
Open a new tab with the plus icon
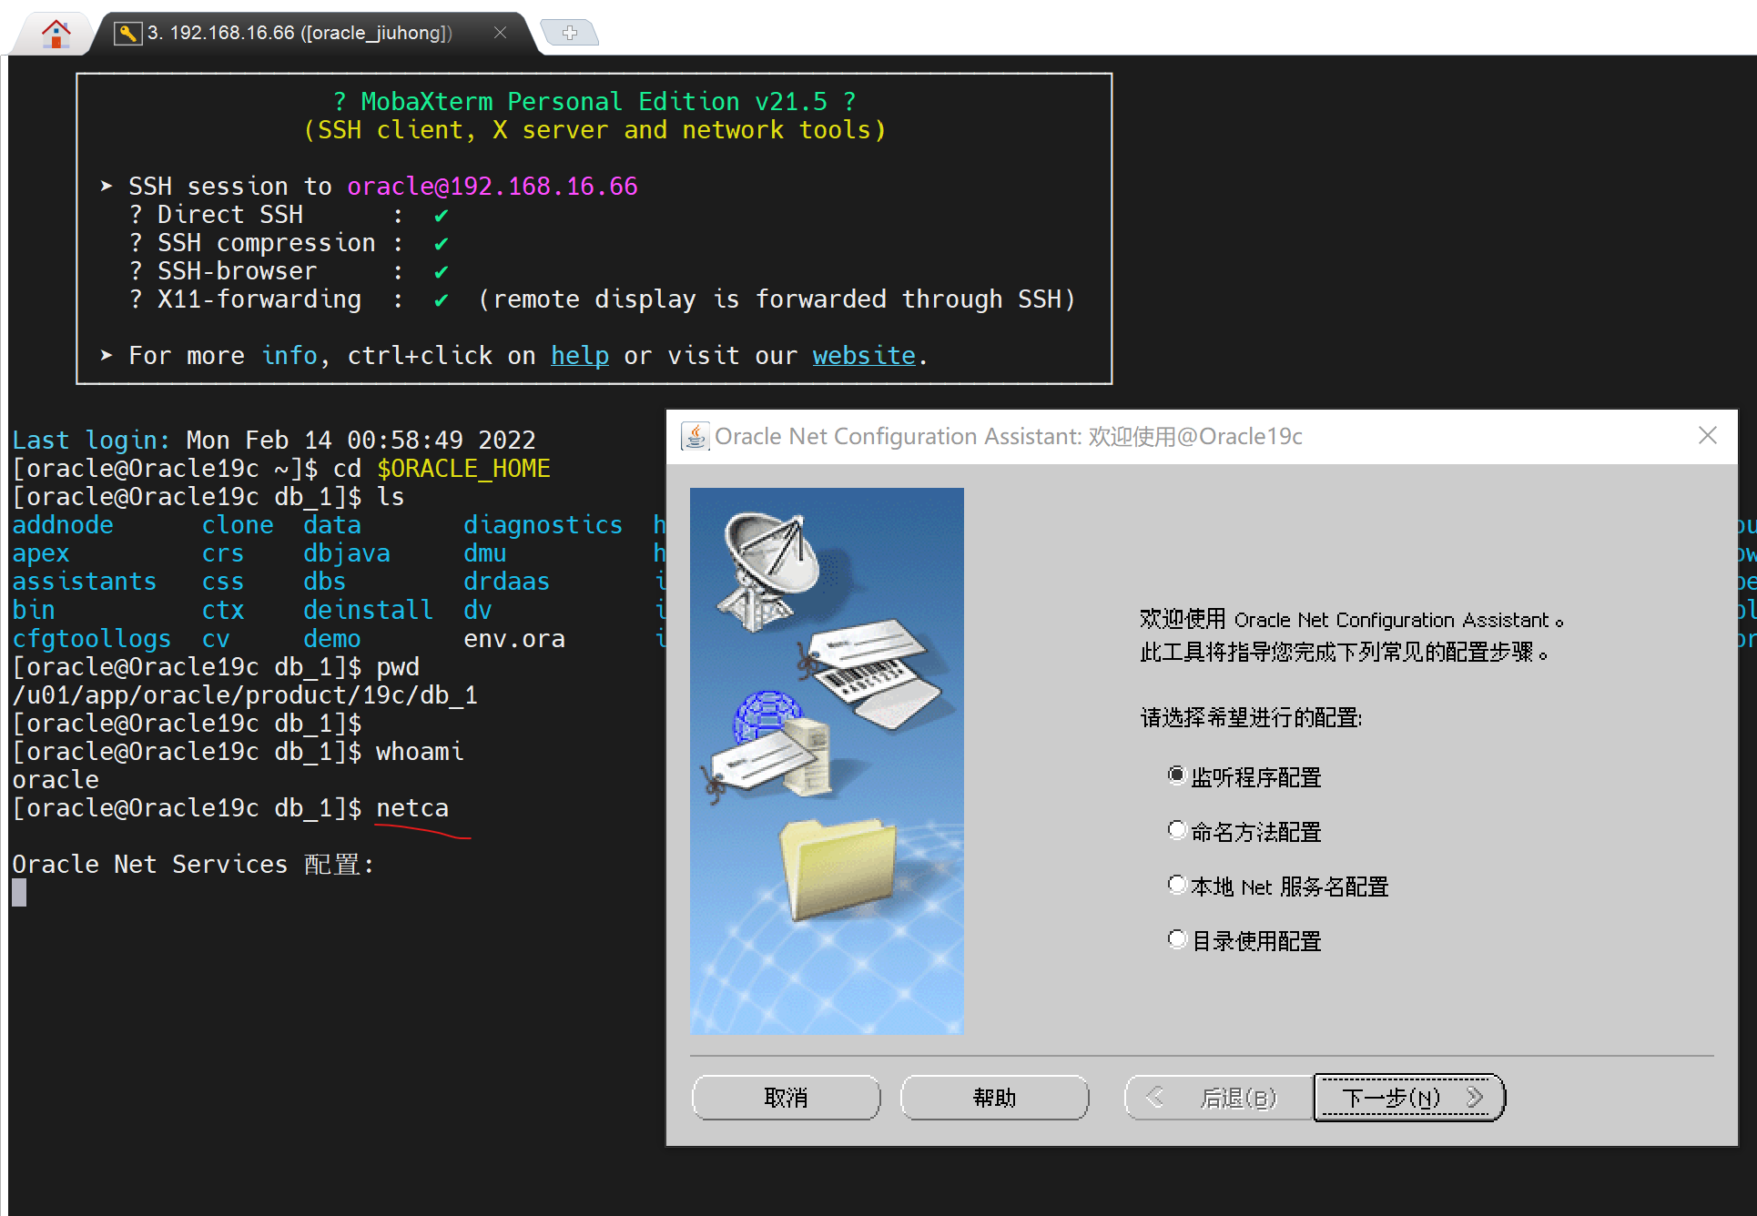coord(570,32)
